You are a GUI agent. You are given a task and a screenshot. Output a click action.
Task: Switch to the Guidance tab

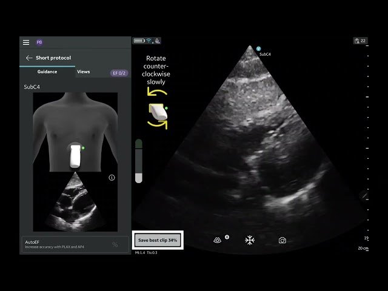[47, 72]
